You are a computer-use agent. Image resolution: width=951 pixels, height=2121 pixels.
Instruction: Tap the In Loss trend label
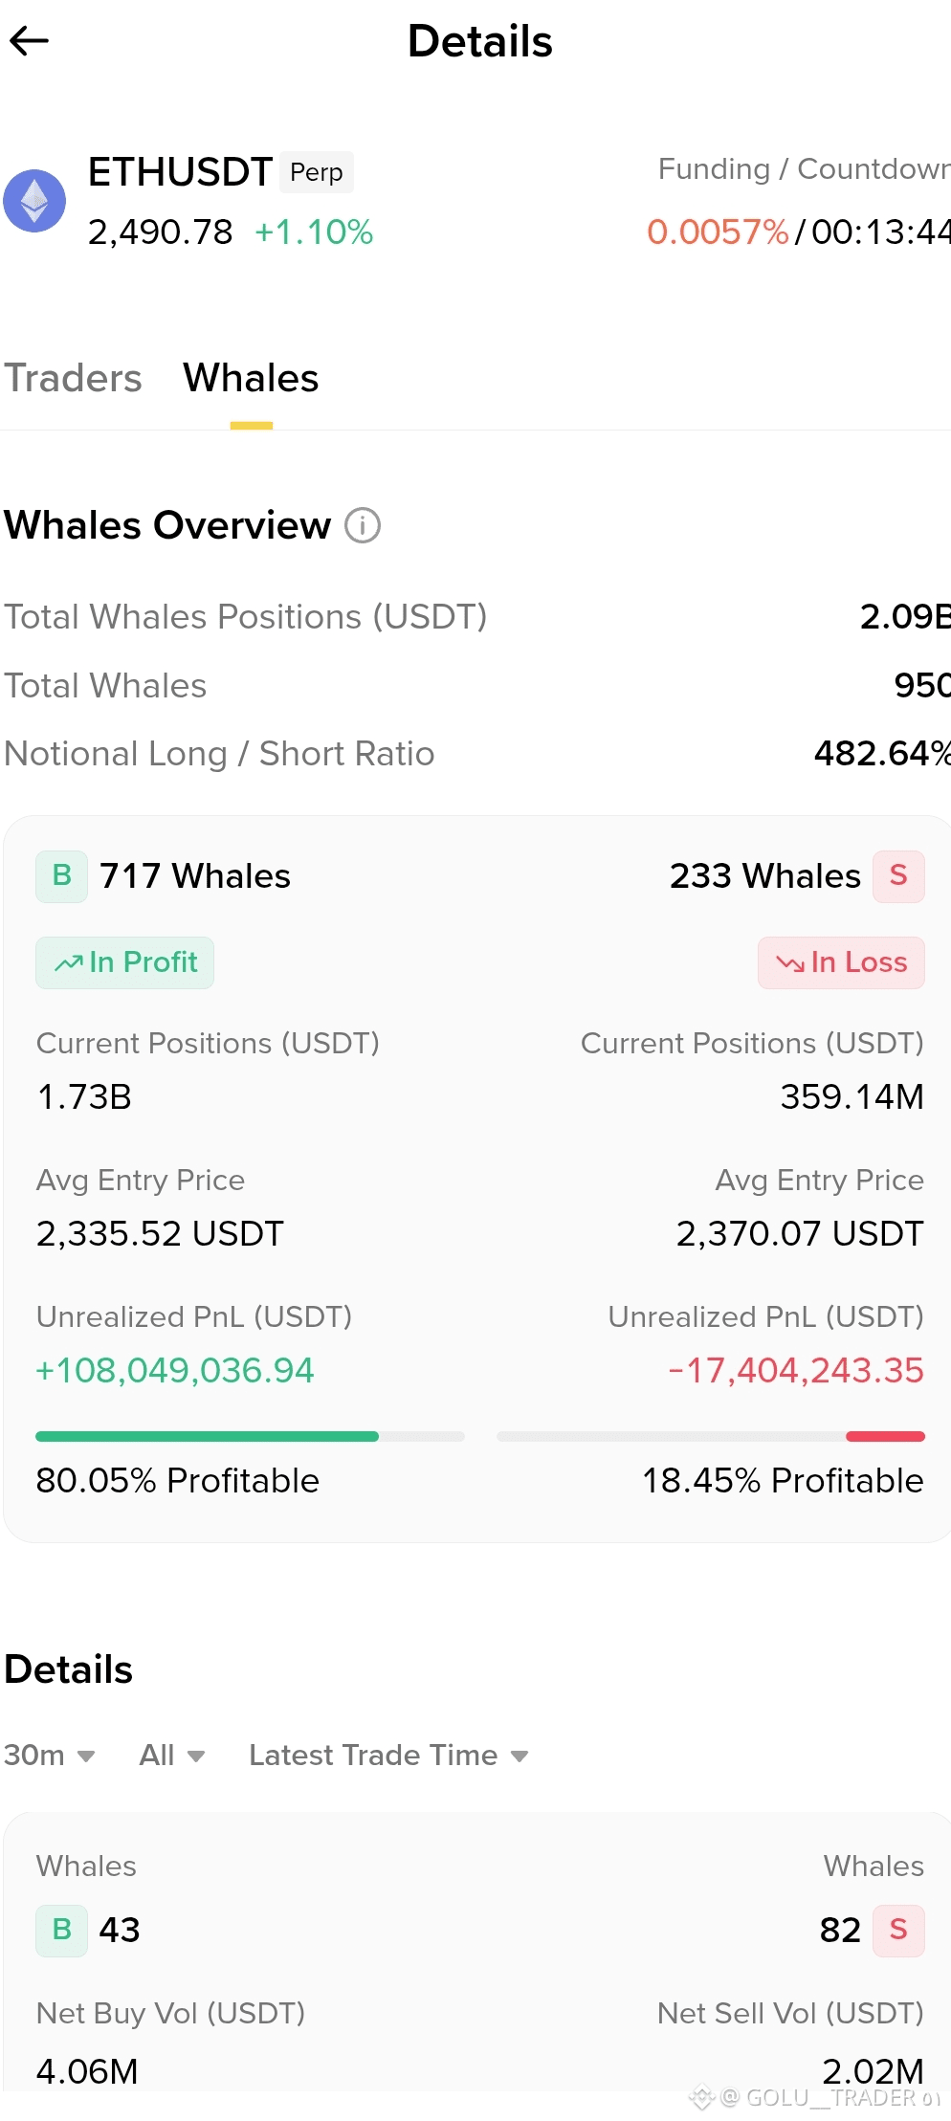tap(841, 962)
